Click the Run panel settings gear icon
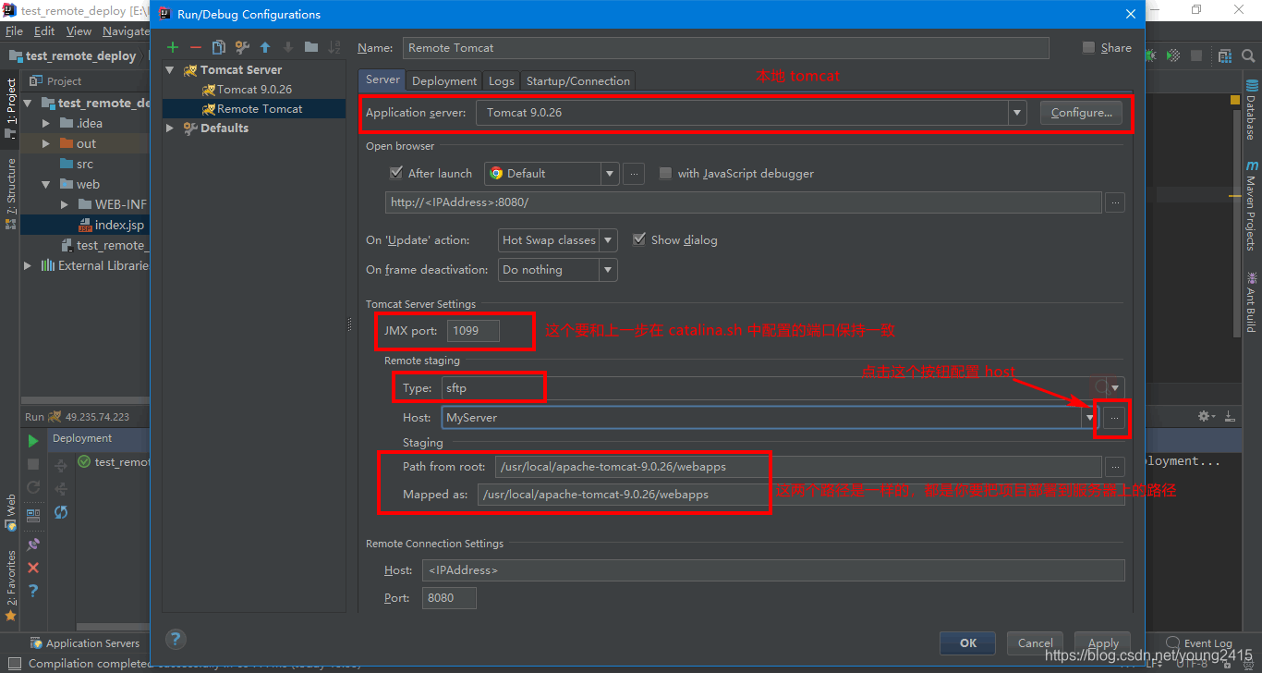Image resolution: width=1262 pixels, height=673 pixels. (1206, 417)
